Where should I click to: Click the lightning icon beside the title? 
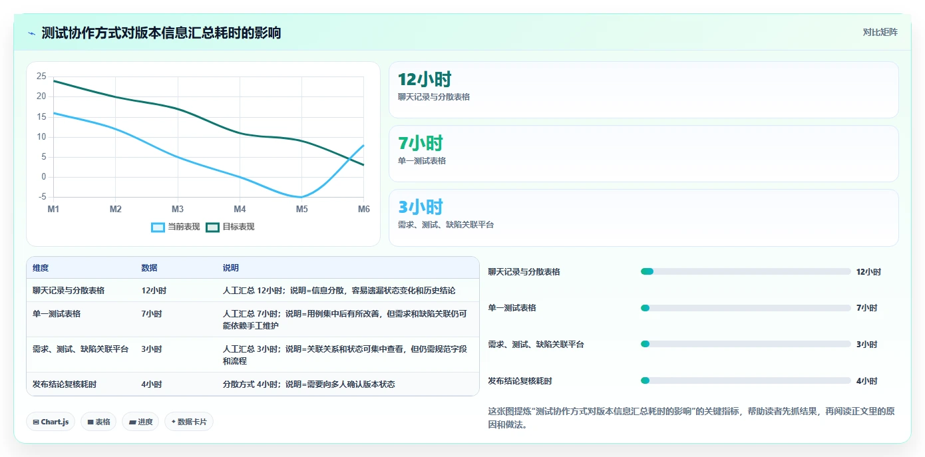pos(32,33)
